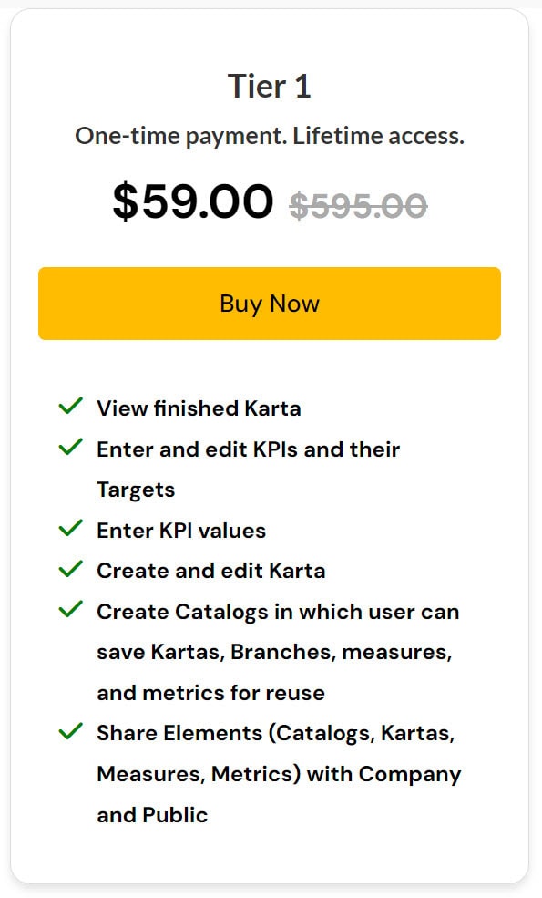Select the View finished Karta feature text

click(x=199, y=408)
